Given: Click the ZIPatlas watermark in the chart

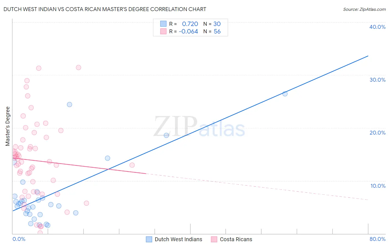Looking at the screenshot, I should point(199,127).
